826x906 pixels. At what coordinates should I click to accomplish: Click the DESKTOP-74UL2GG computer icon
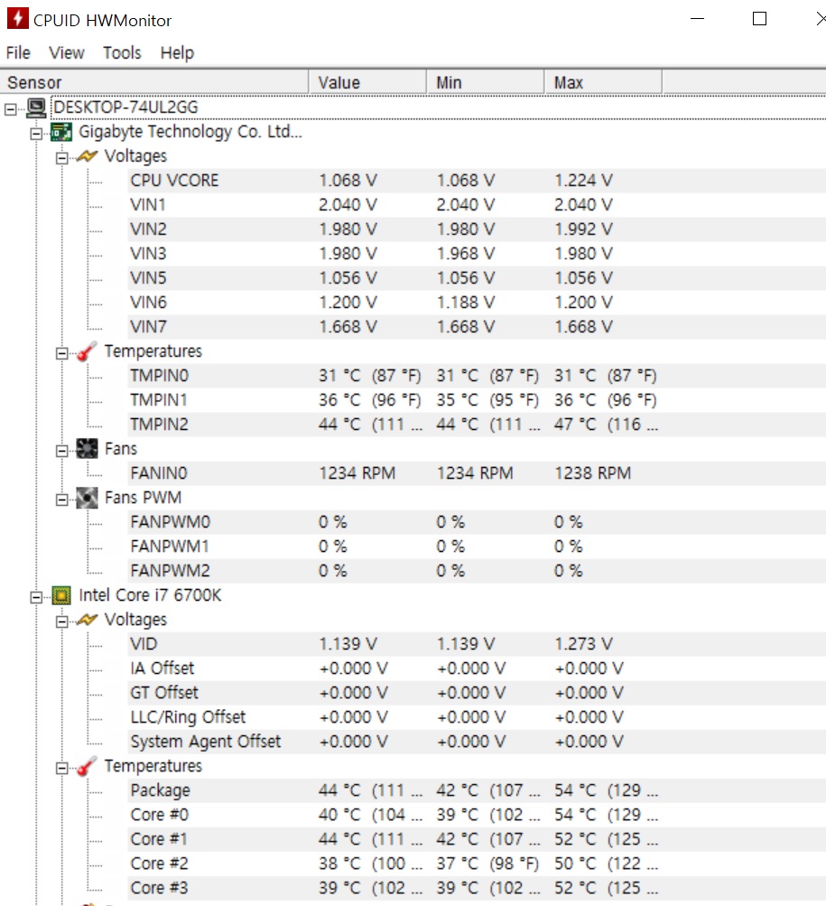click(x=36, y=107)
